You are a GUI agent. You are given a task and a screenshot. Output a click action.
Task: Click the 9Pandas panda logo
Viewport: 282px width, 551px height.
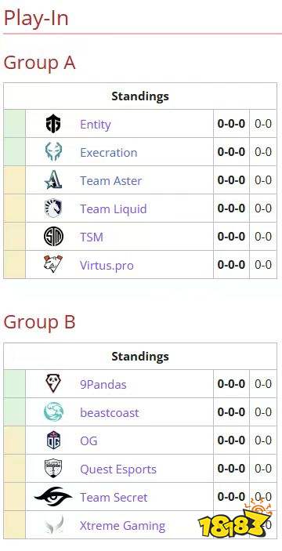click(x=53, y=384)
